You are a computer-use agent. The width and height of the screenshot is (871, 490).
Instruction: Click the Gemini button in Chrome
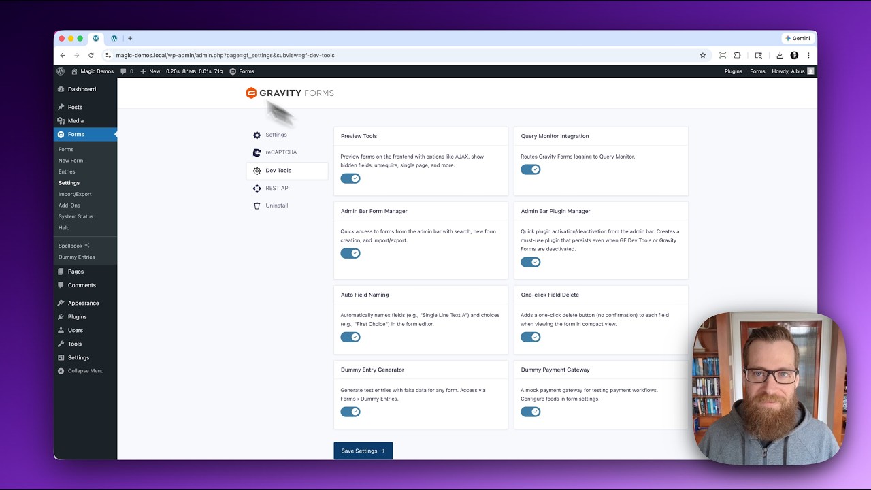tap(798, 38)
